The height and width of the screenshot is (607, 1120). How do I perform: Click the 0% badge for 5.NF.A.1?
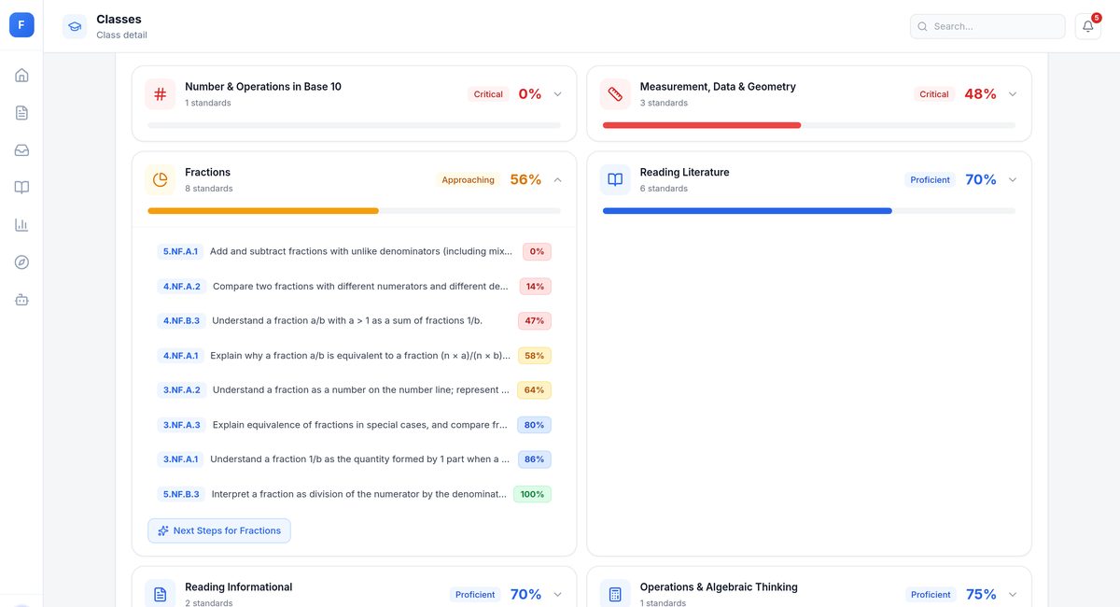point(537,251)
